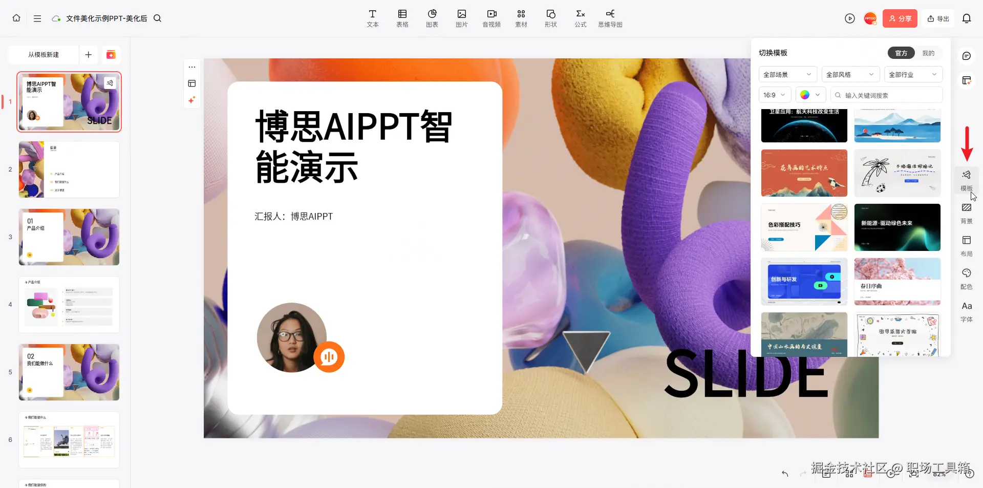Open the 背景 background sidebar tool
This screenshot has width=983, height=488.
pyautogui.click(x=967, y=214)
